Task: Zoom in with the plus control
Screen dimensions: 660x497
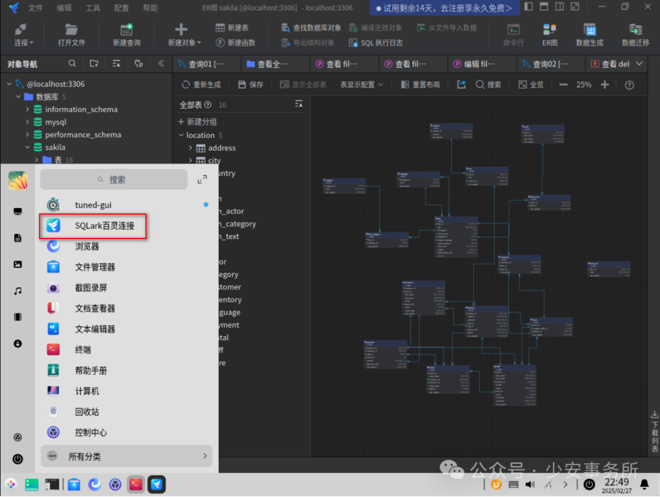Action: pos(604,84)
